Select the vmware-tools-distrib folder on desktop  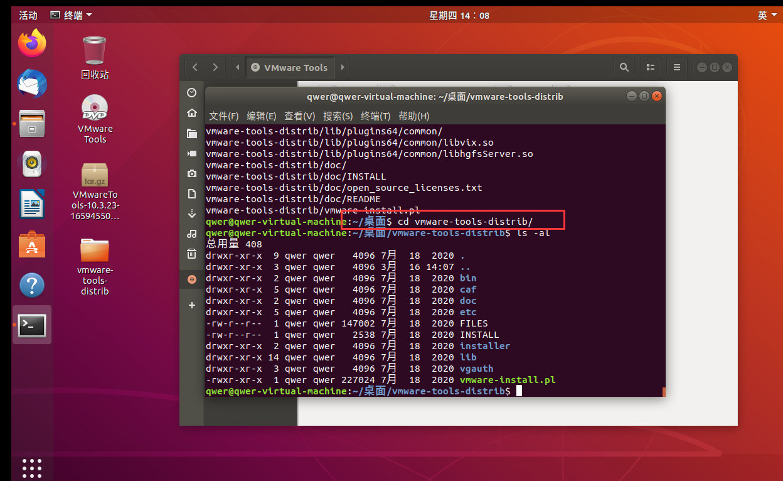(x=95, y=266)
